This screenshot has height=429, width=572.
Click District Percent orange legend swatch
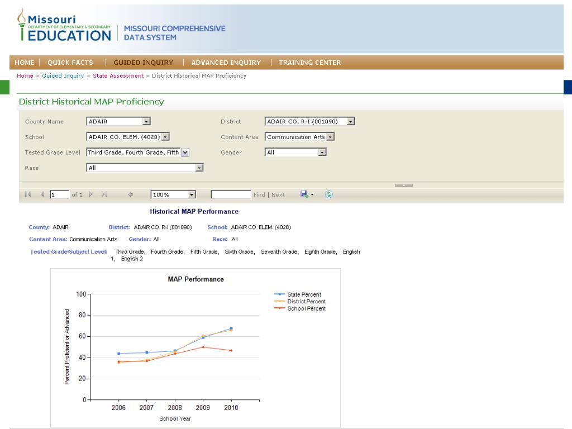coord(279,301)
